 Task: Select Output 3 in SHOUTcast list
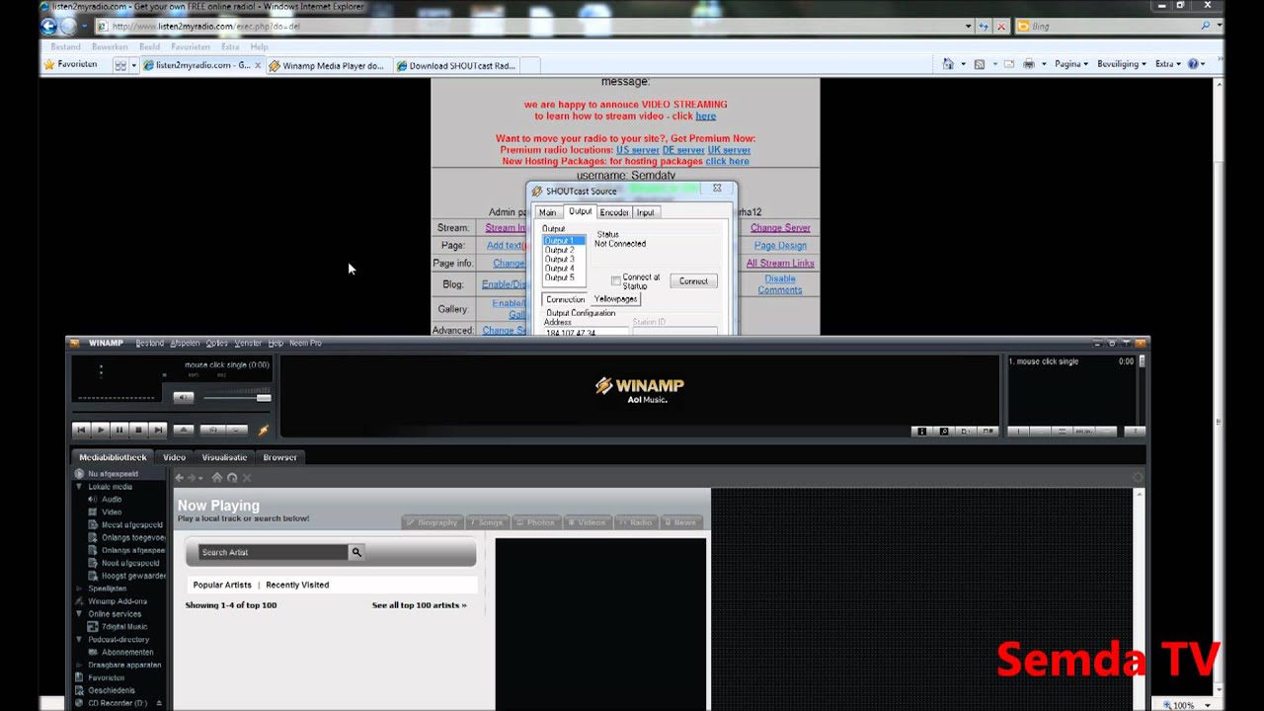(x=559, y=260)
